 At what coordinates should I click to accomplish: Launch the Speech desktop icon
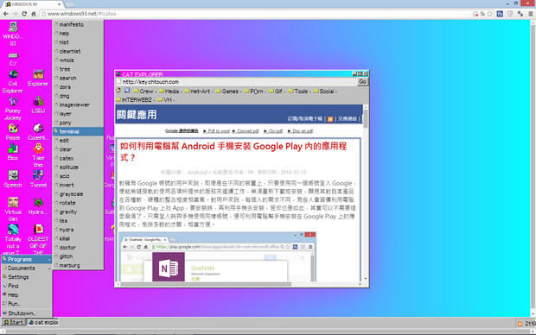click(x=13, y=179)
